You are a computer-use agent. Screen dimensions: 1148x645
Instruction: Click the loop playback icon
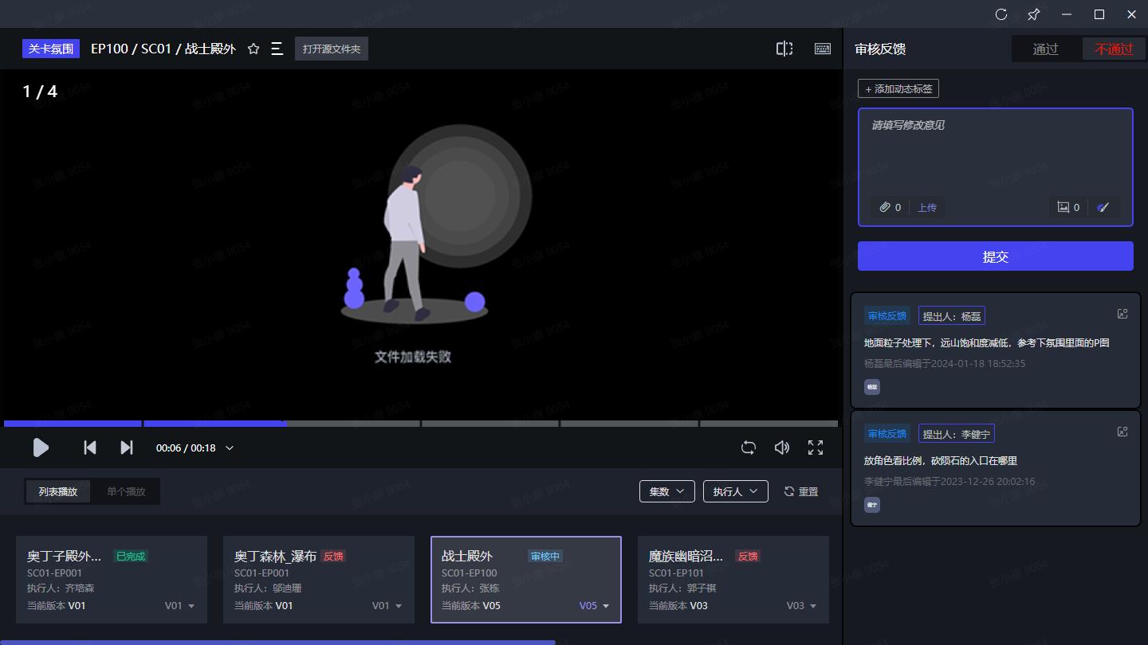tap(748, 448)
